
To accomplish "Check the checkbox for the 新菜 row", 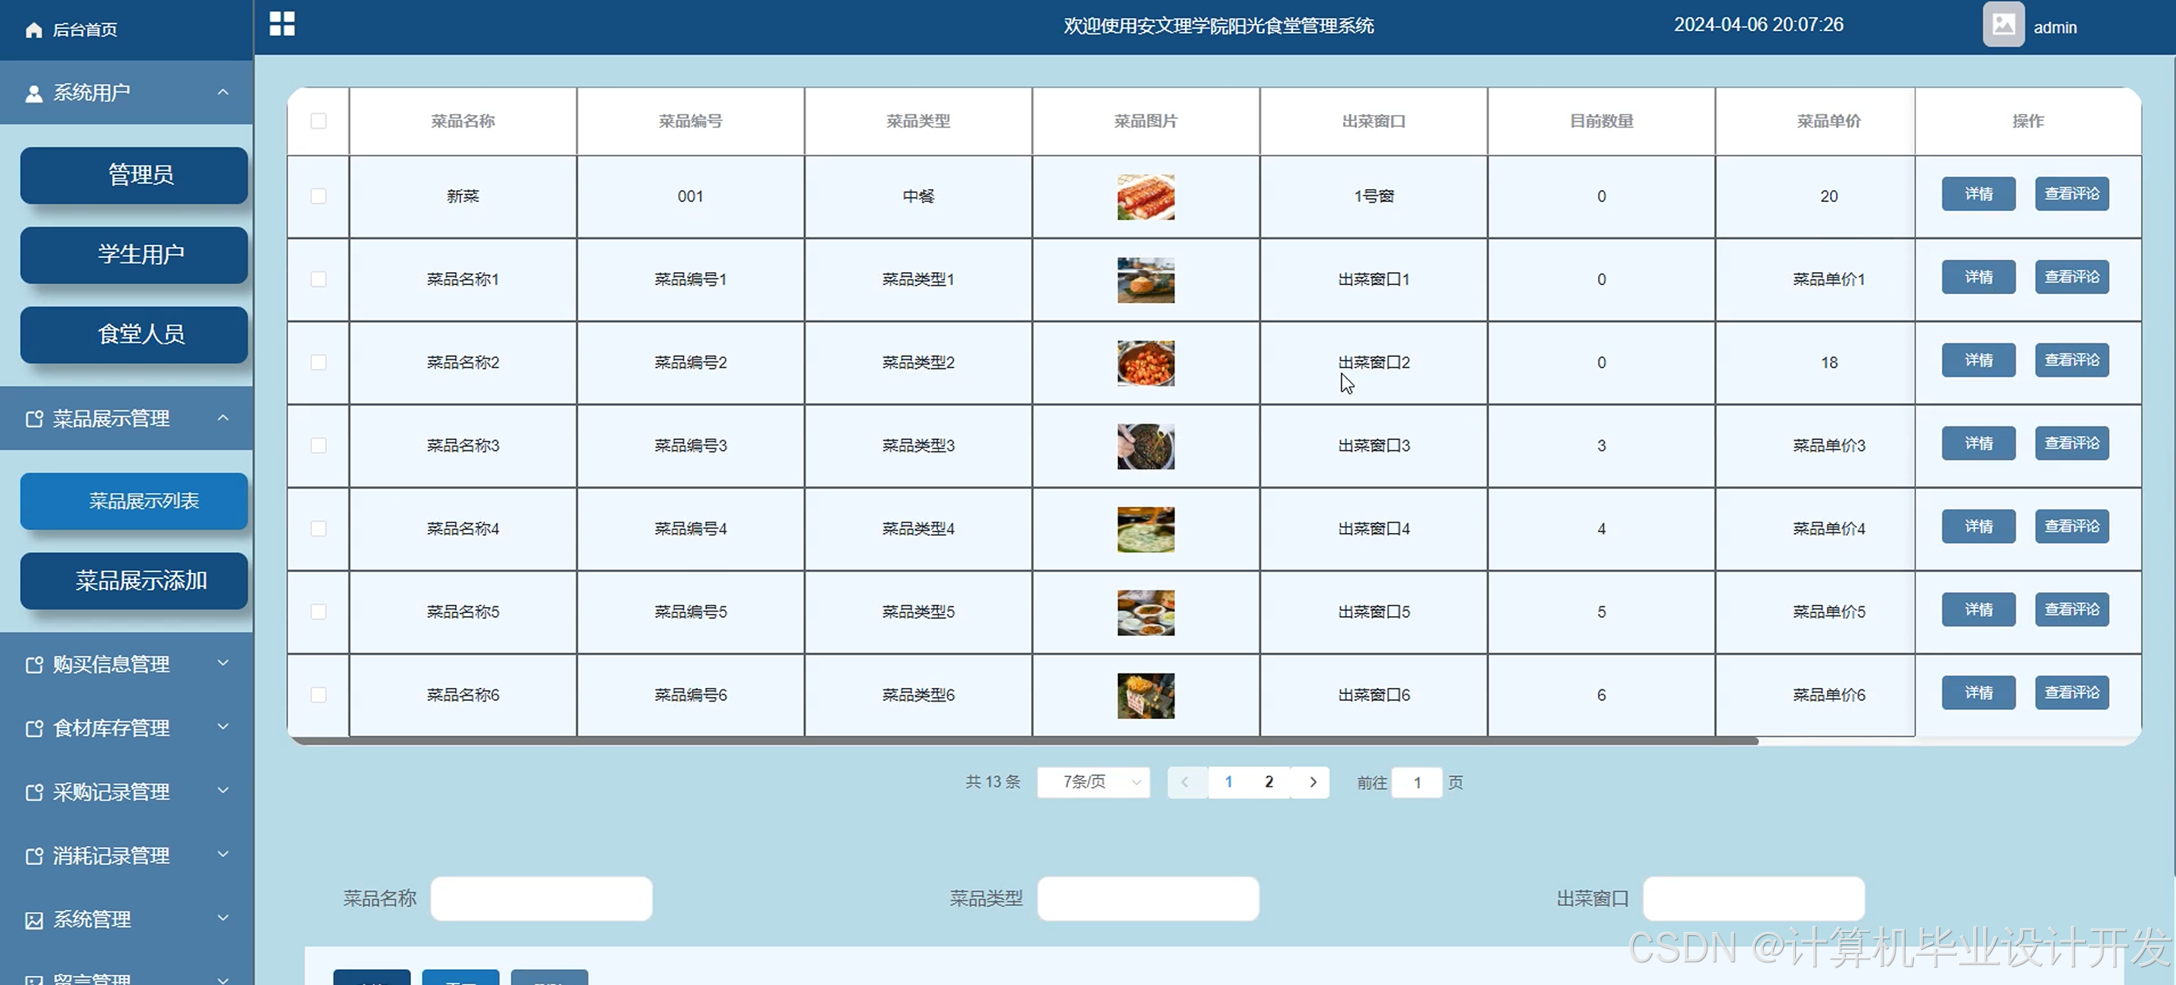I will pyautogui.click(x=318, y=196).
